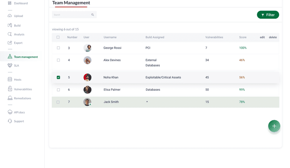Screen dimensions: 290x168
Task: Click the Dashboard sidebar icon
Action: coord(10,3)
